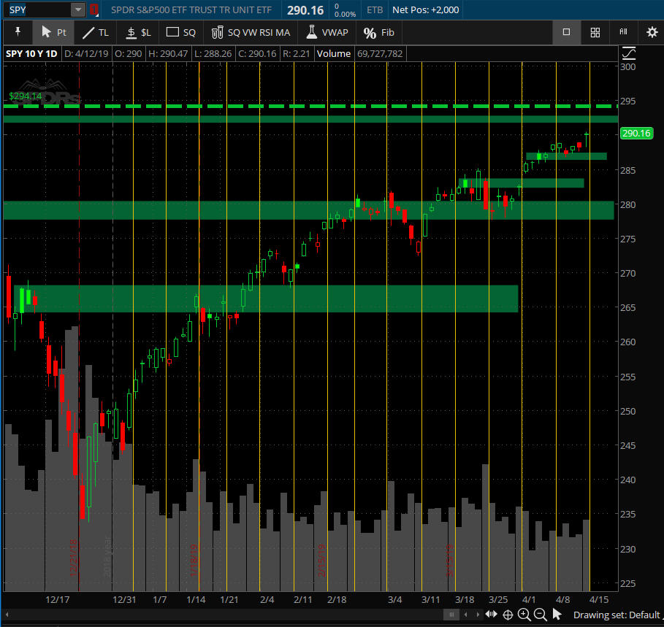Click the 290.16 price bubble on axis

634,133
